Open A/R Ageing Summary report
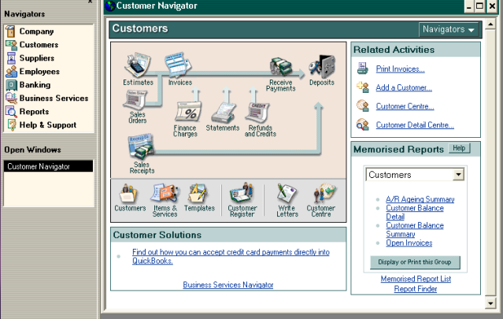The width and height of the screenshot is (503, 319). click(420, 199)
